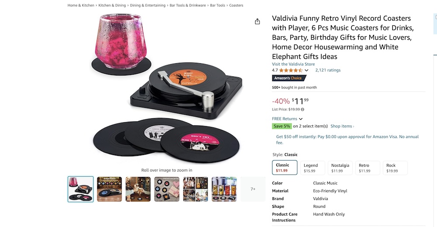Select the Retro style option
Viewport: 437px width, 227px height.
368,168
